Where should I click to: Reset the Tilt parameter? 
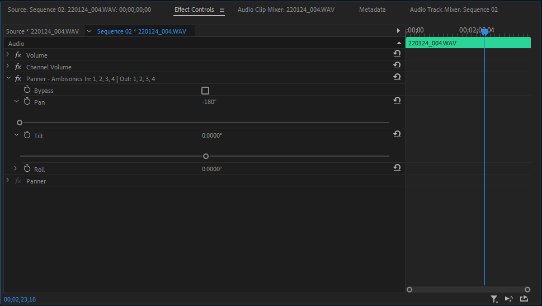pyautogui.click(x=397, y=134)
